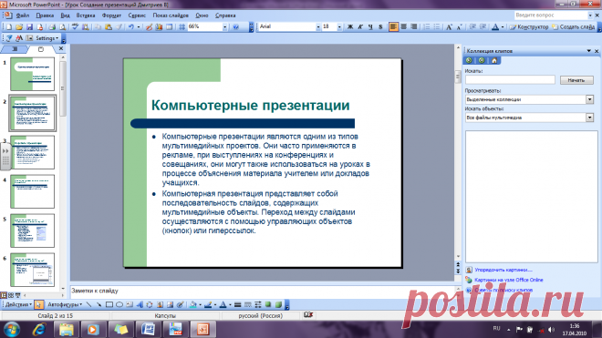Open the Arial font name dropdown
The height and width of the screenshot is (338, 602).
click(318, 26)
